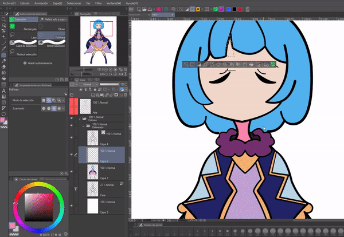Open Modo de selección dropdown arrow
The image size is (344, 237).
64,100
